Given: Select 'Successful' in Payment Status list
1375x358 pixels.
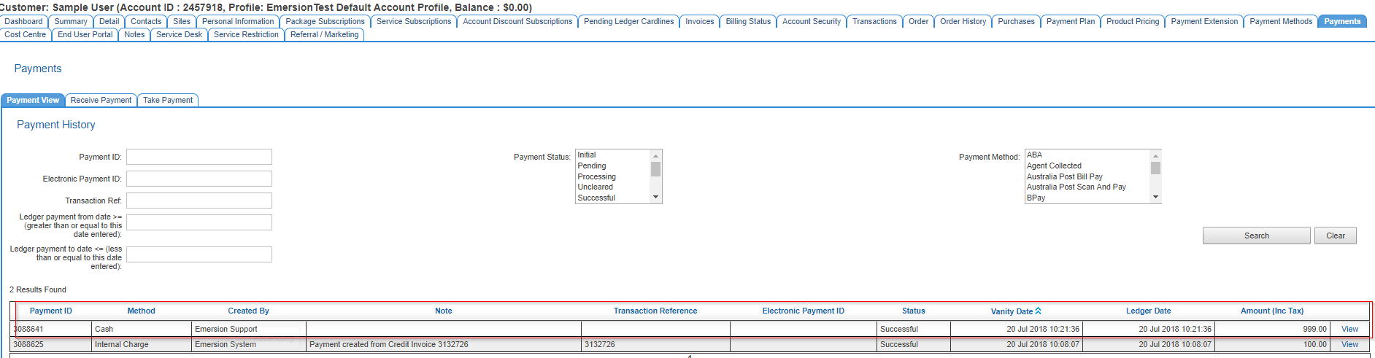Looking at the screenshot, I should tap(596, 198).
